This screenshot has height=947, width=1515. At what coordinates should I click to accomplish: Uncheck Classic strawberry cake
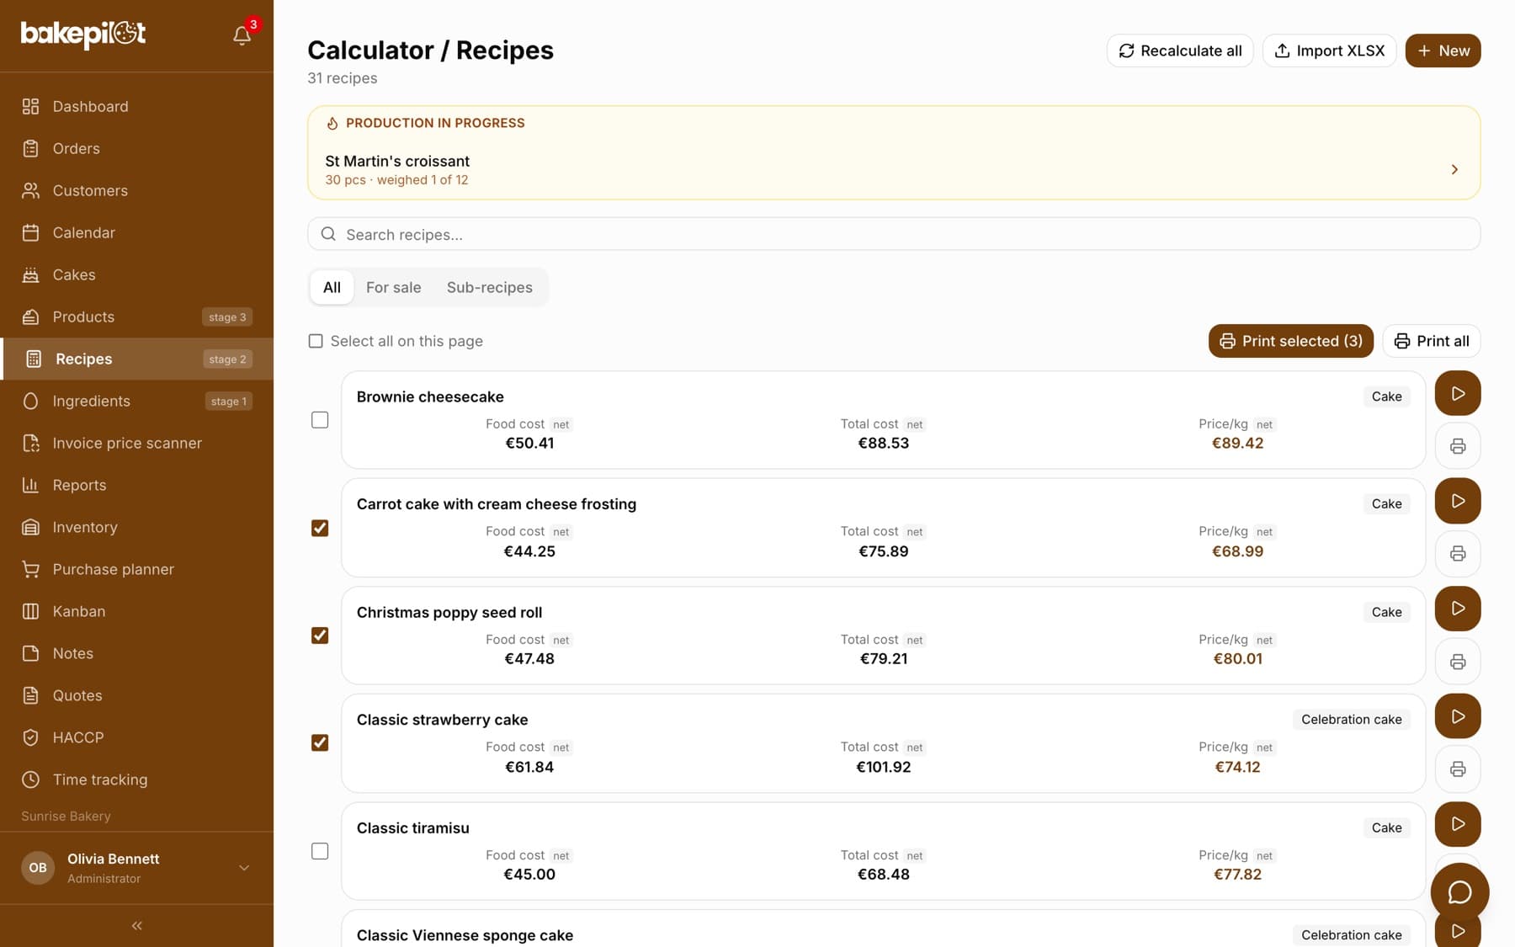click(320, 743)
